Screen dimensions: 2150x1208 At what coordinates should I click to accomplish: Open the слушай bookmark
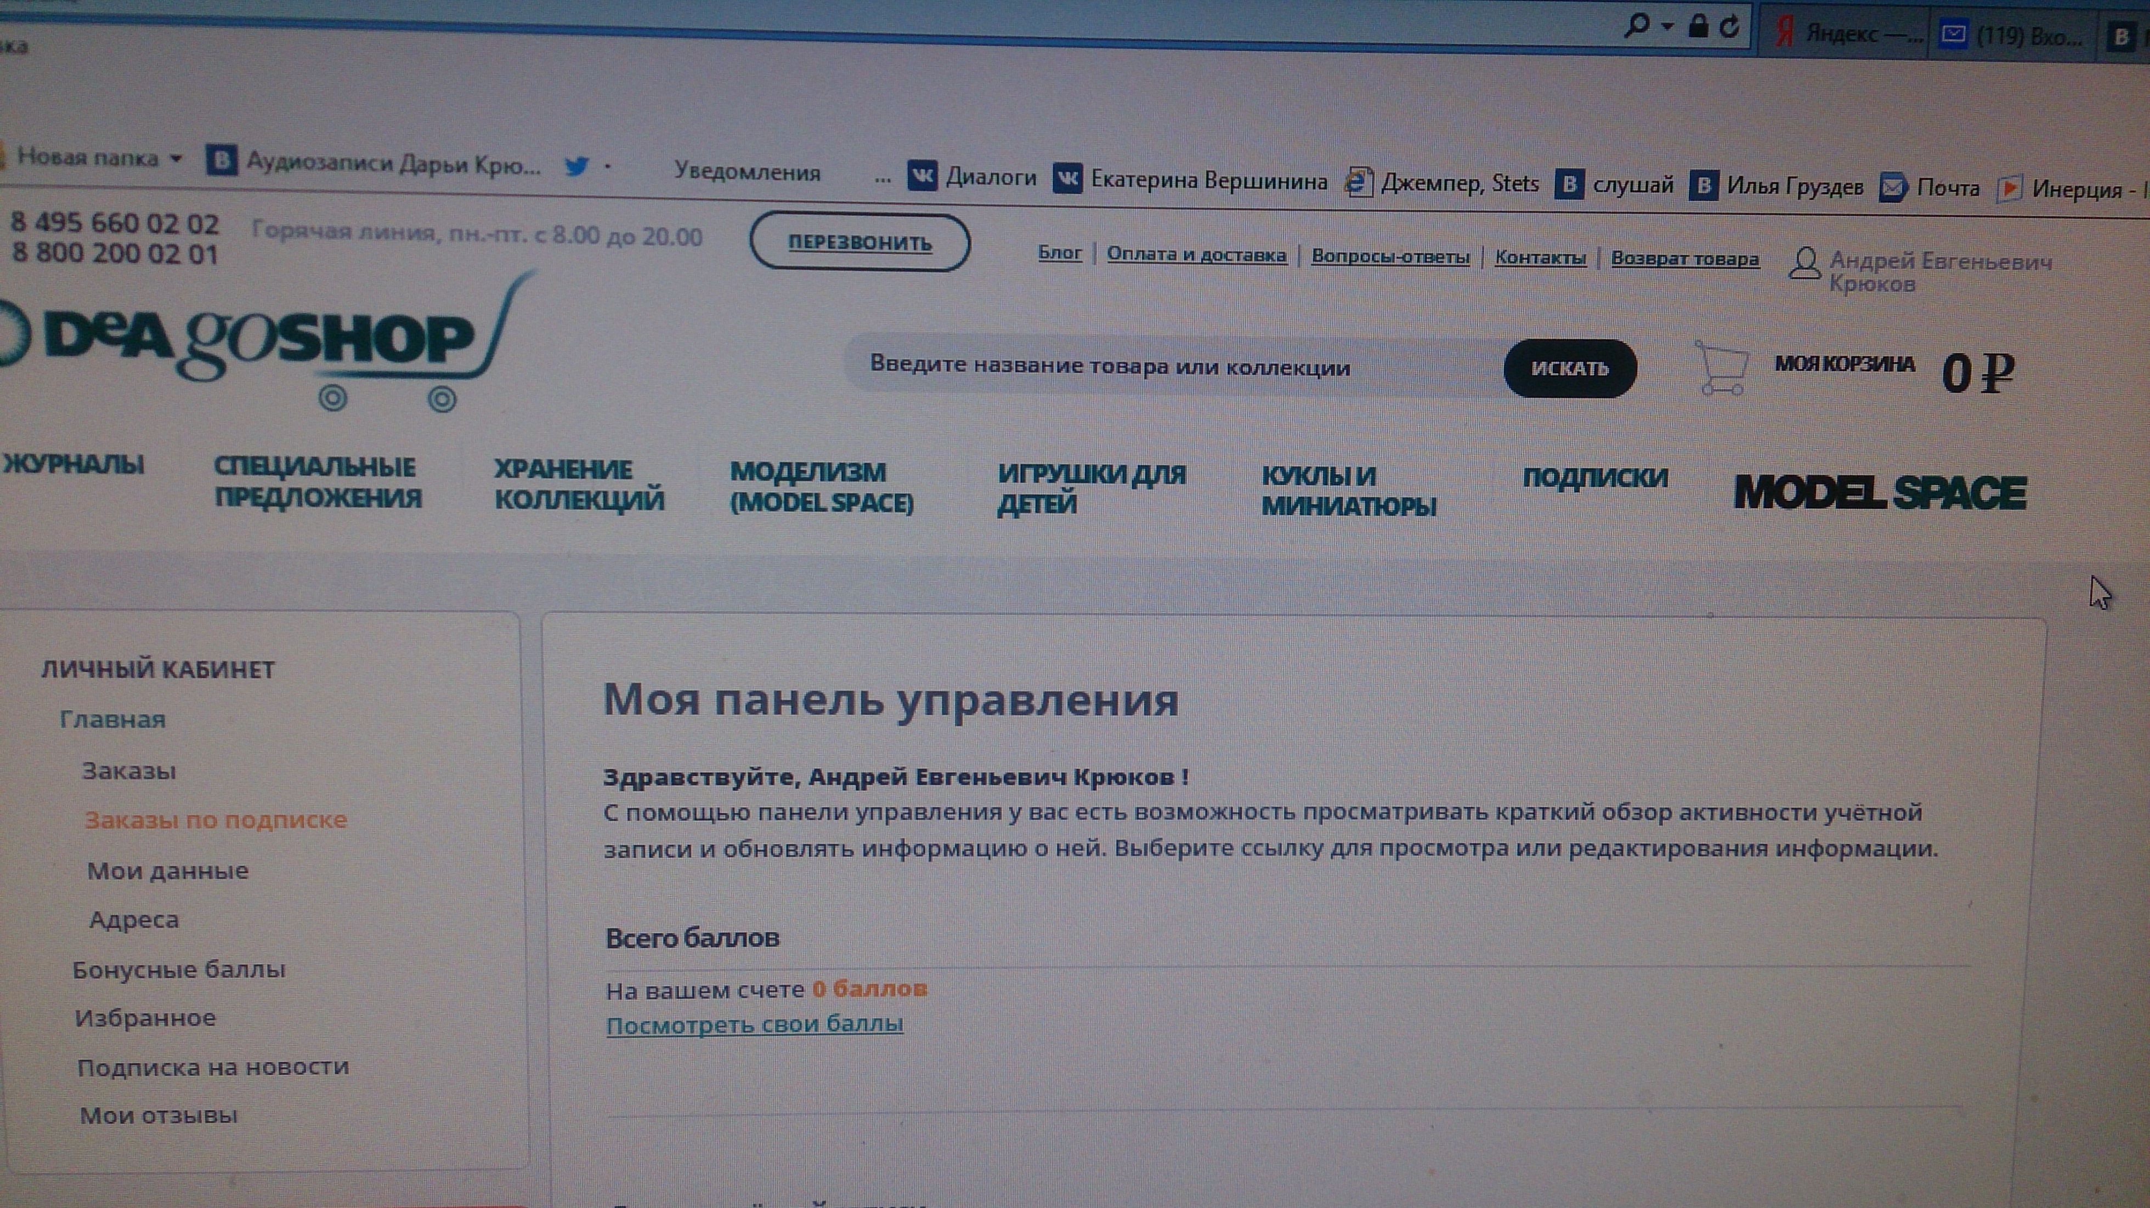pyautogui.click(x=1614, y=184)
